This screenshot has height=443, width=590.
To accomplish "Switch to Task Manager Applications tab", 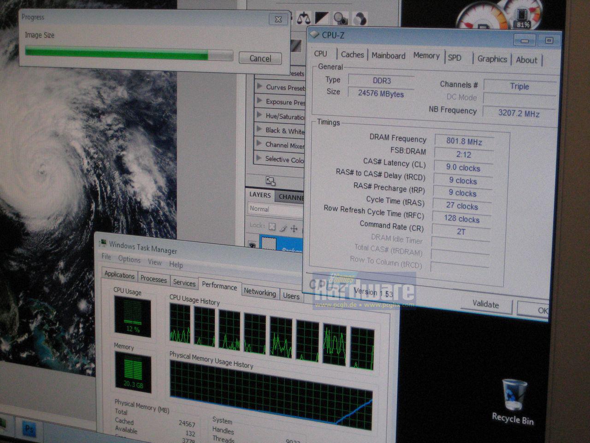I will pos(119,275).
